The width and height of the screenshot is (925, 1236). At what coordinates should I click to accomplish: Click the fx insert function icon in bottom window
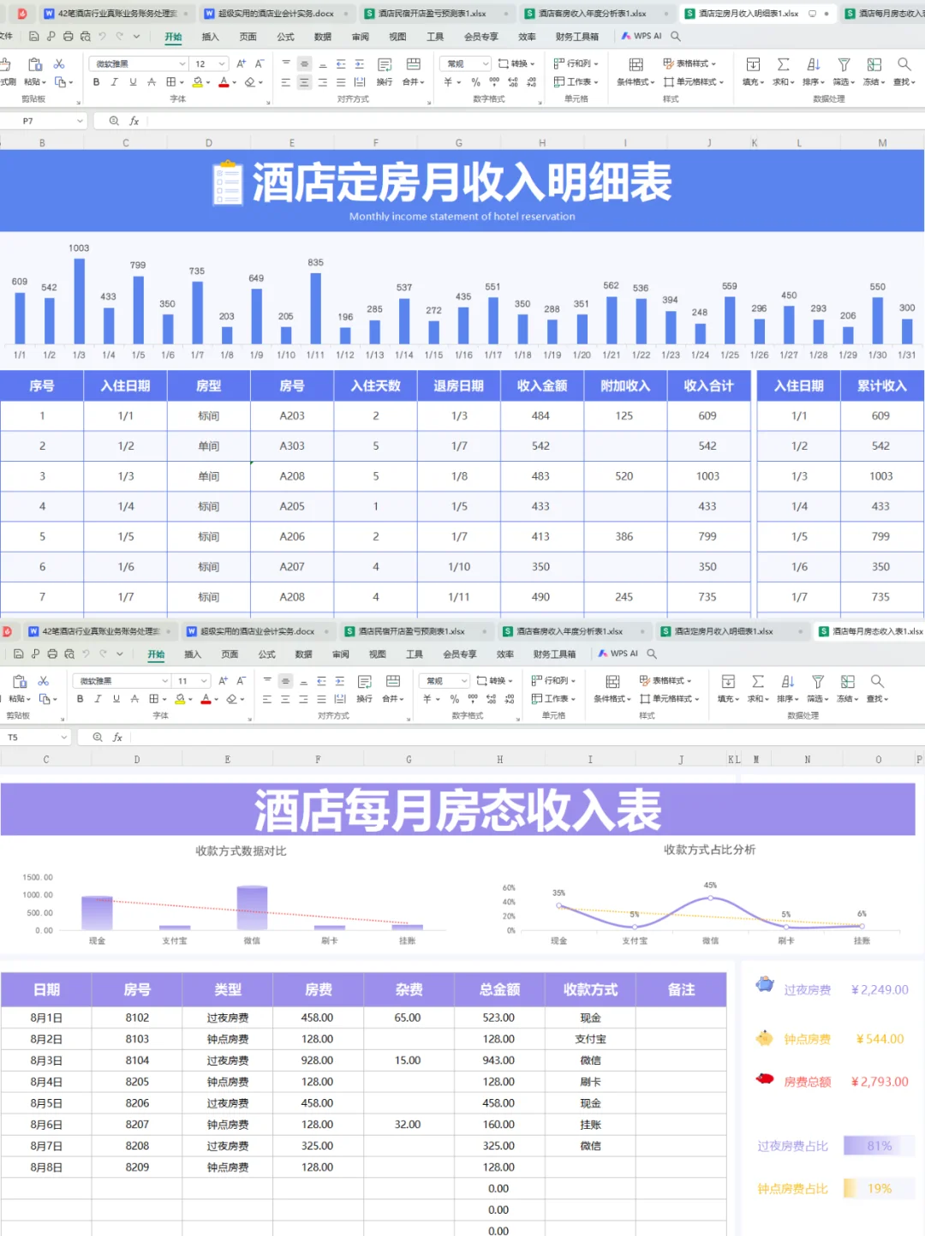117,737
